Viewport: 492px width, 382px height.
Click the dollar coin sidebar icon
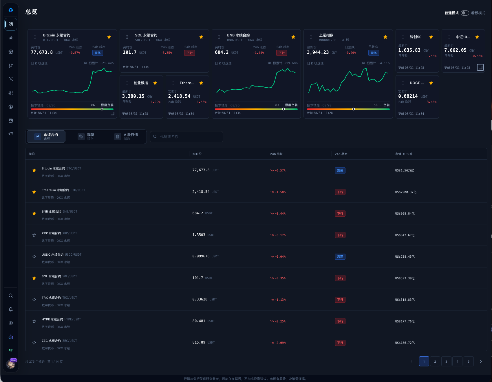pos(11,107)
